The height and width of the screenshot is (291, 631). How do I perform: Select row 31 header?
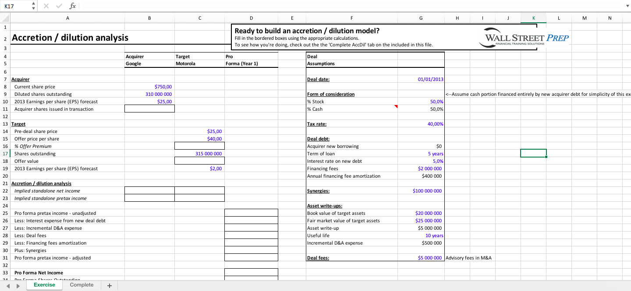tap(5, 258)
